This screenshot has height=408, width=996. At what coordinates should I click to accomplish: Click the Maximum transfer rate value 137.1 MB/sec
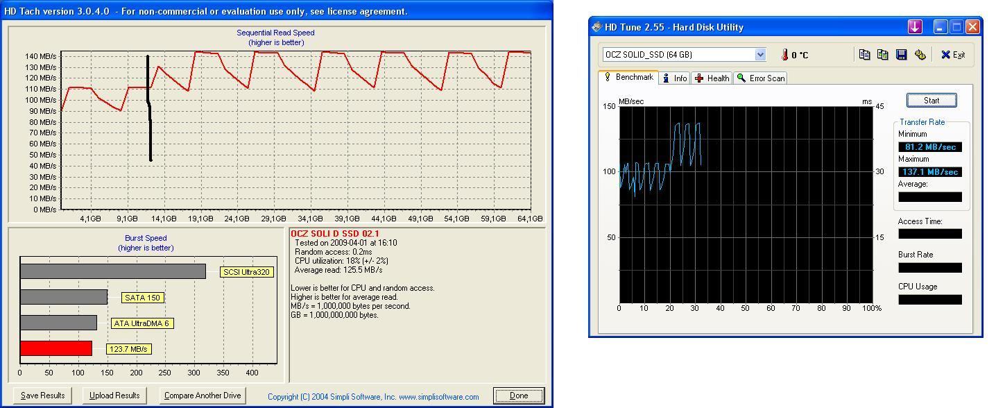(930, 172)
